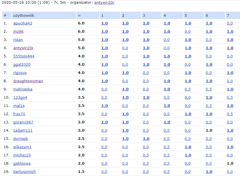The height and width of the screenshot is (178, 240).
Task: Open organizer link antywir20r in header
Action: click(104, 3)
